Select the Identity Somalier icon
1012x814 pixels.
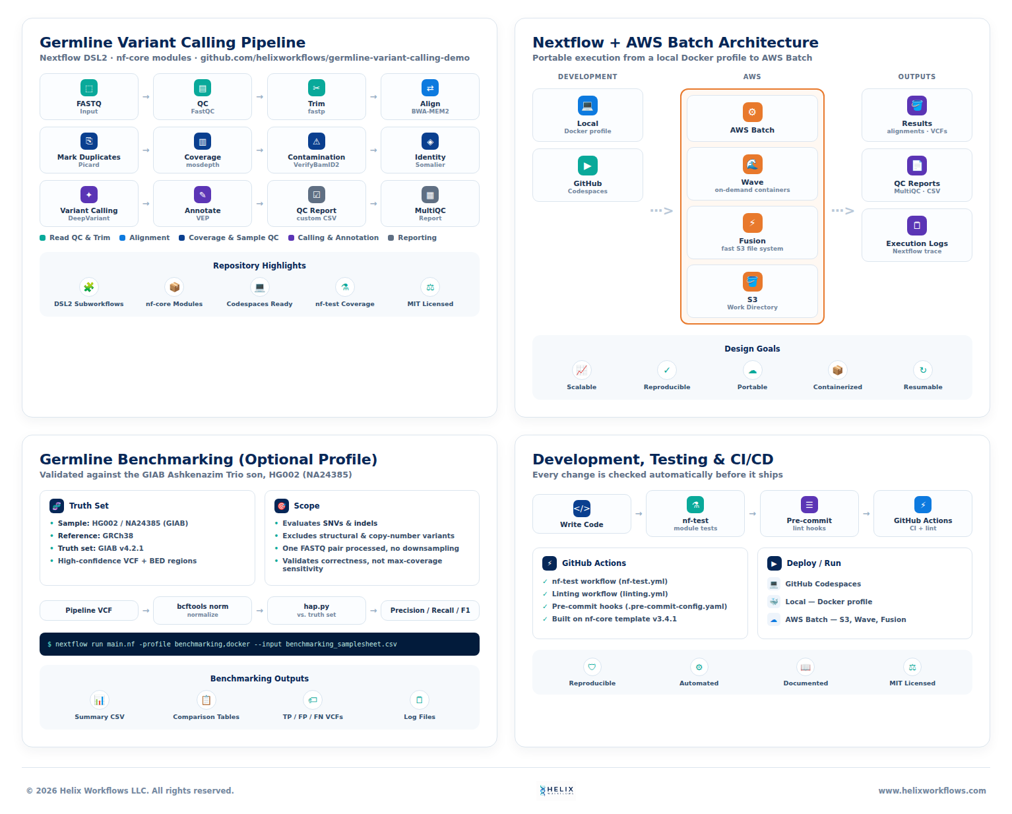[x=430, y=141]
